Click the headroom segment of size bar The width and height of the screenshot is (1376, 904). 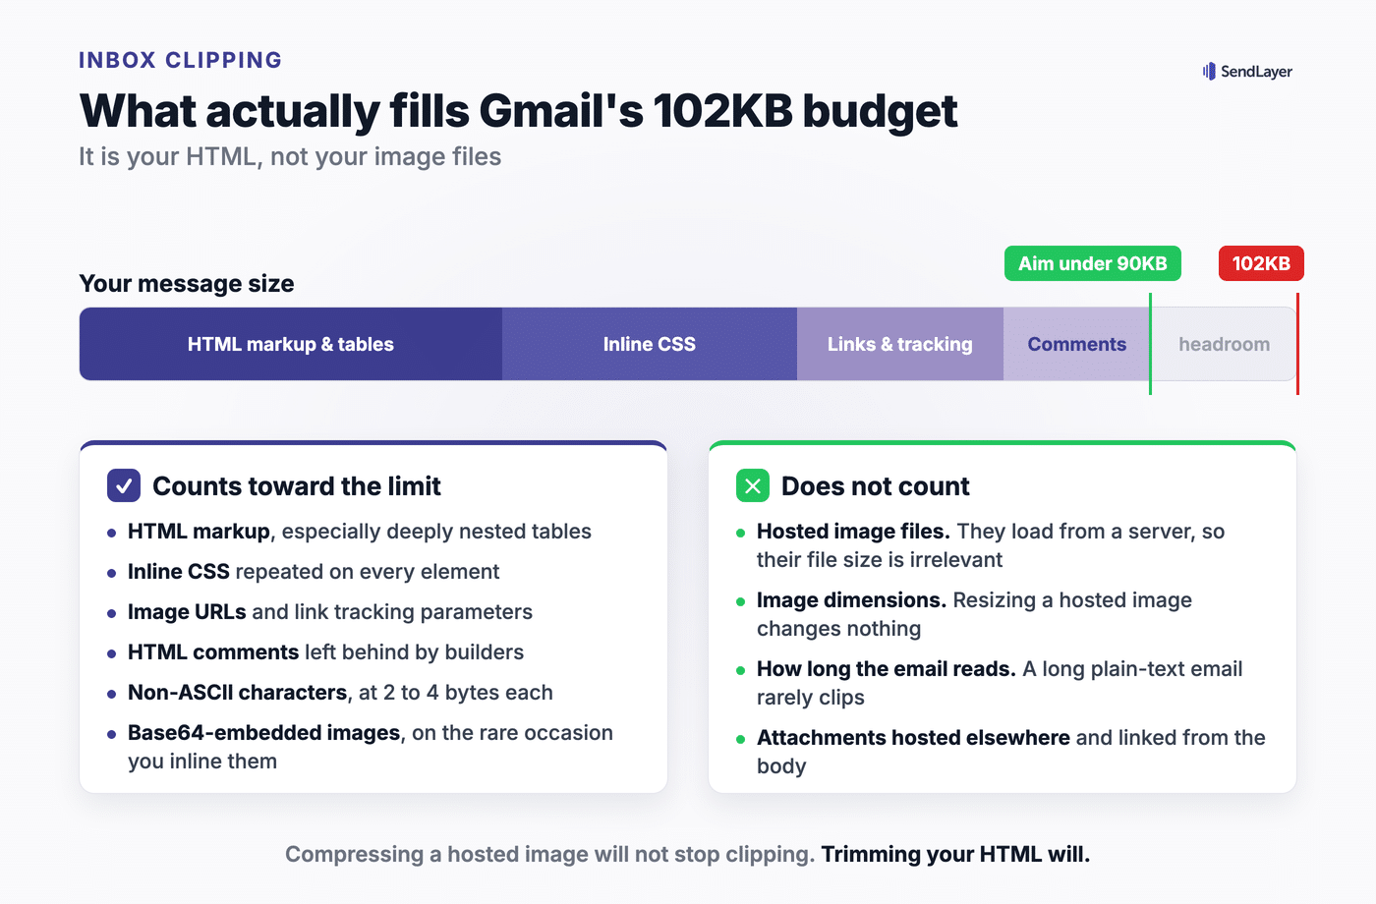pyautogui.click(x=1225, y=344)
